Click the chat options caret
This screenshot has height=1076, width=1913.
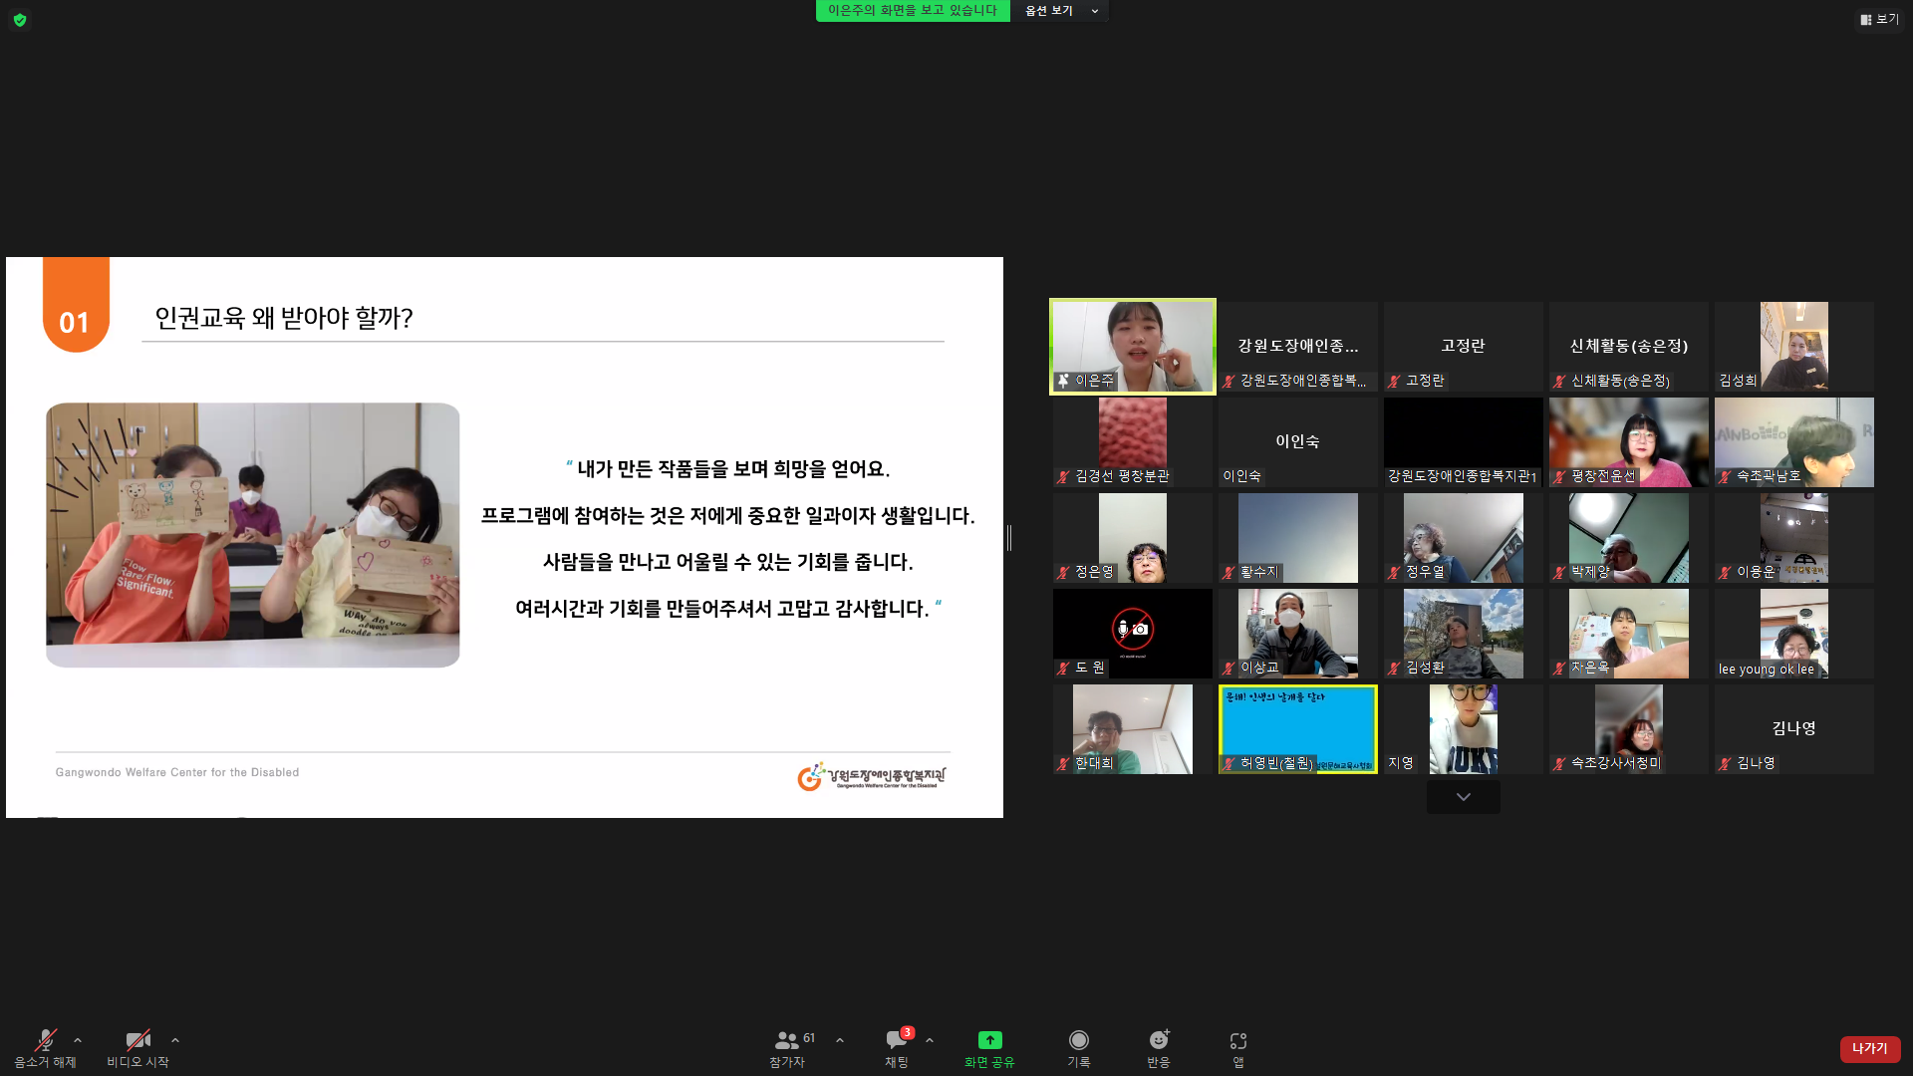pyautogui.click(x=930, y=1040)
